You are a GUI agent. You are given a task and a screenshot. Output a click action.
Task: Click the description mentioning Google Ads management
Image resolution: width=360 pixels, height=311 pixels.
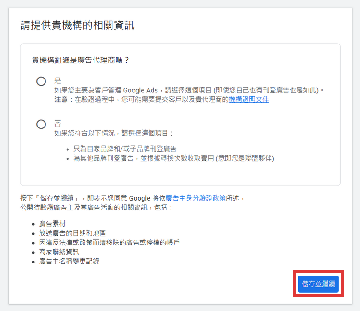pyautogui.click(x=189, y=90)
